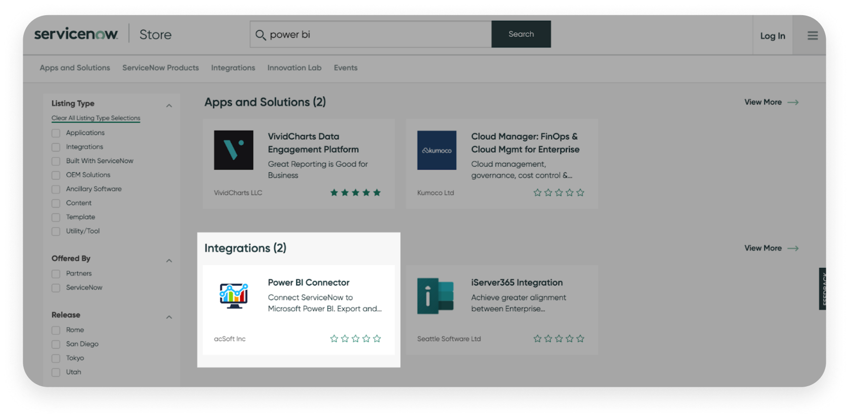This screenshot has width=849, height=418.
Task: Select the San Diego release checkbox
Action: [56, 344]
